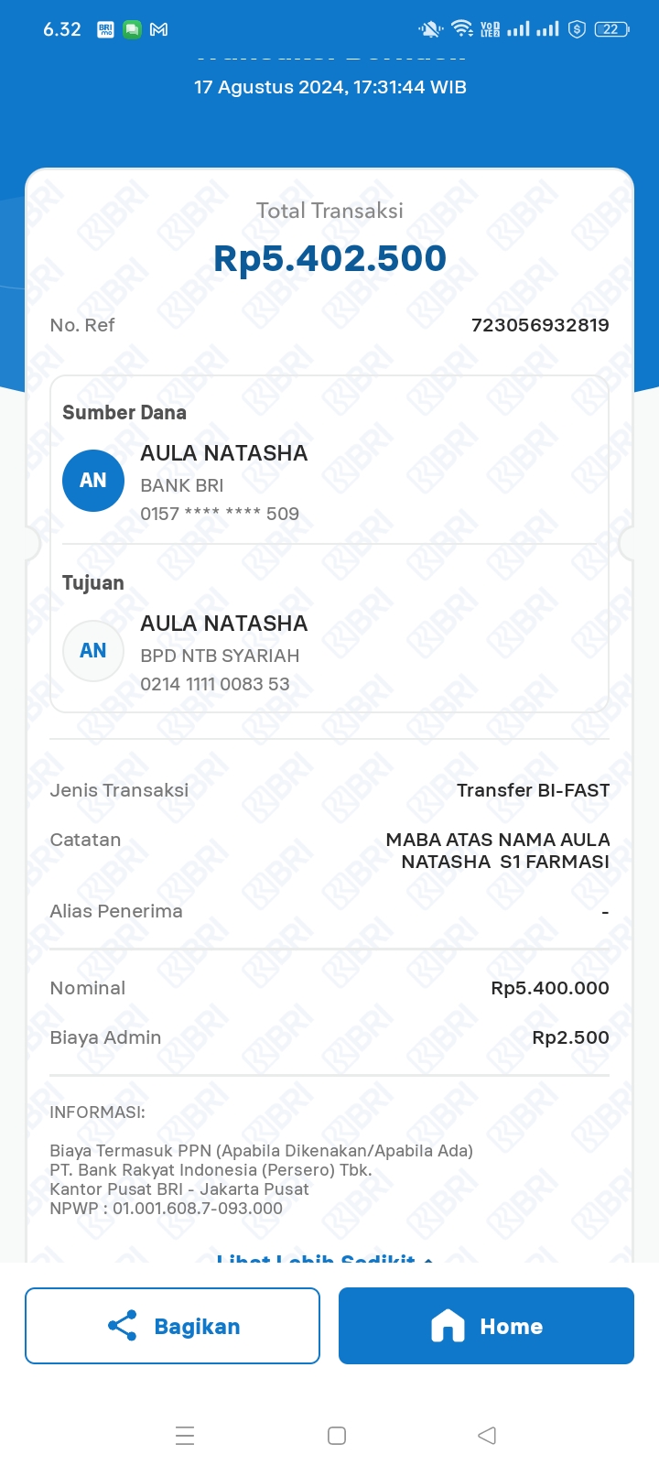Tap the Gmail notification icon in status bar
This screenshot has width=659, height=1476.
point(159,29)
